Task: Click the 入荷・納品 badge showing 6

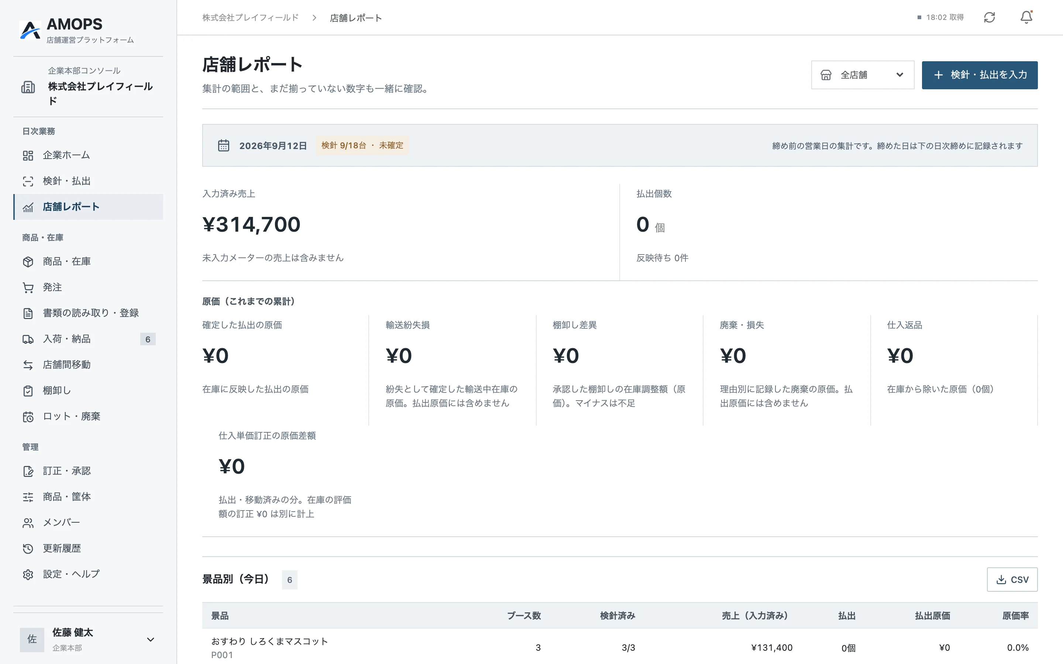Action: [148, 339]
